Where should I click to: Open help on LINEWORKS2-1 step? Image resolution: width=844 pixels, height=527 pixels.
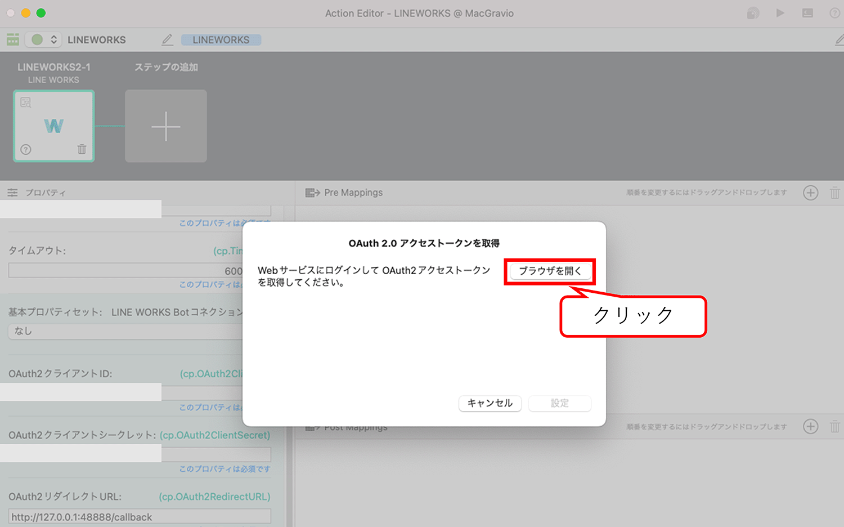pyautogui.click(x=26, y=149)
